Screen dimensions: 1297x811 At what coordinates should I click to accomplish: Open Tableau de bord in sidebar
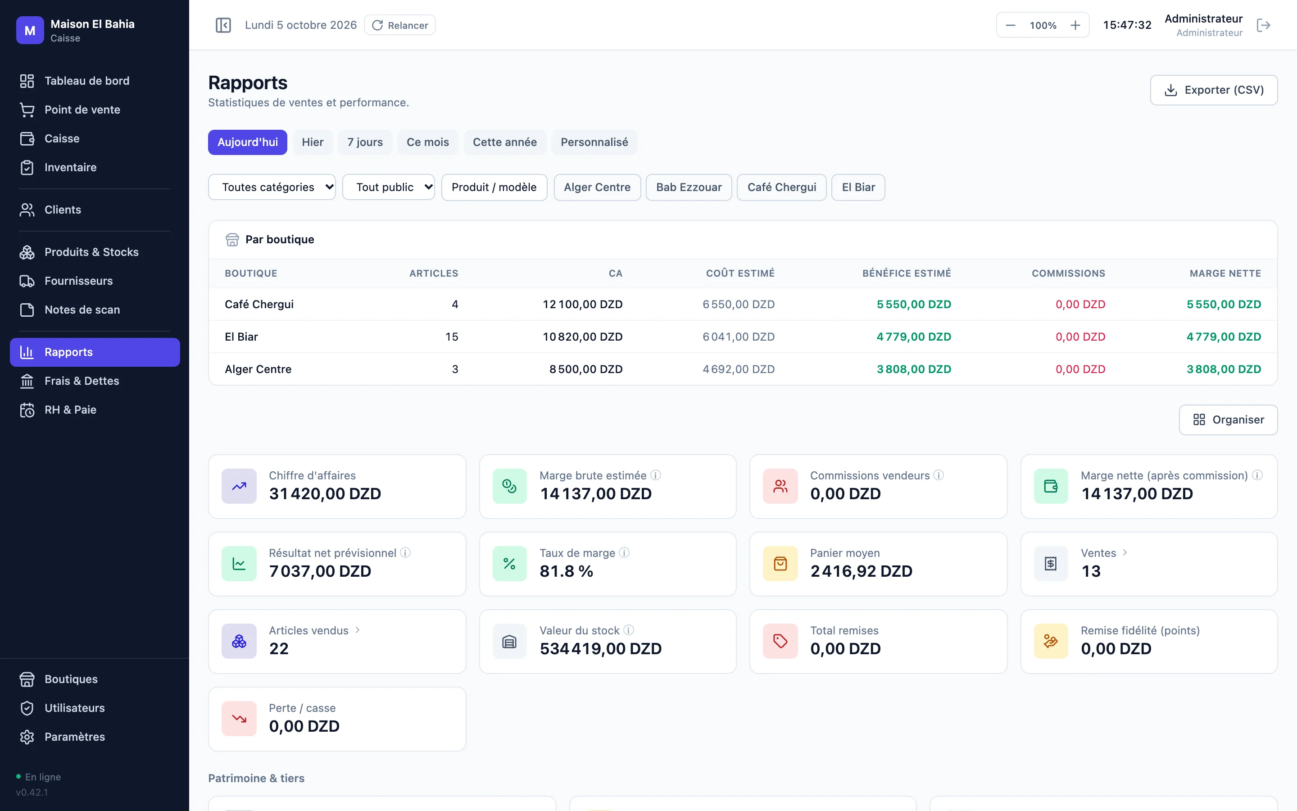tap(95, 81)
